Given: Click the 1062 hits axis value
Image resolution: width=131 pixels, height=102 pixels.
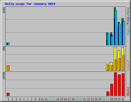Looking at the screenshot, I should pos(4,10).
